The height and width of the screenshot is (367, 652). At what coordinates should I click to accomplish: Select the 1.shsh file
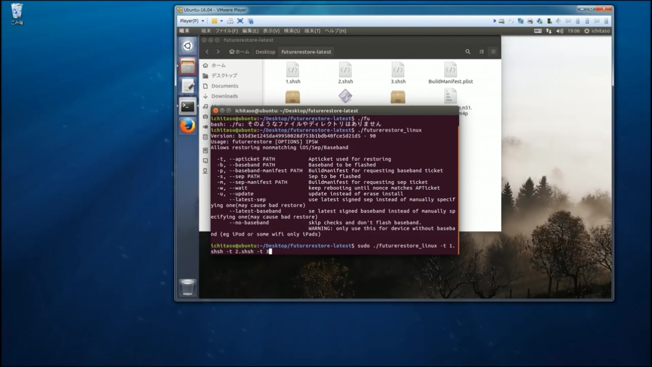point(293,73)
